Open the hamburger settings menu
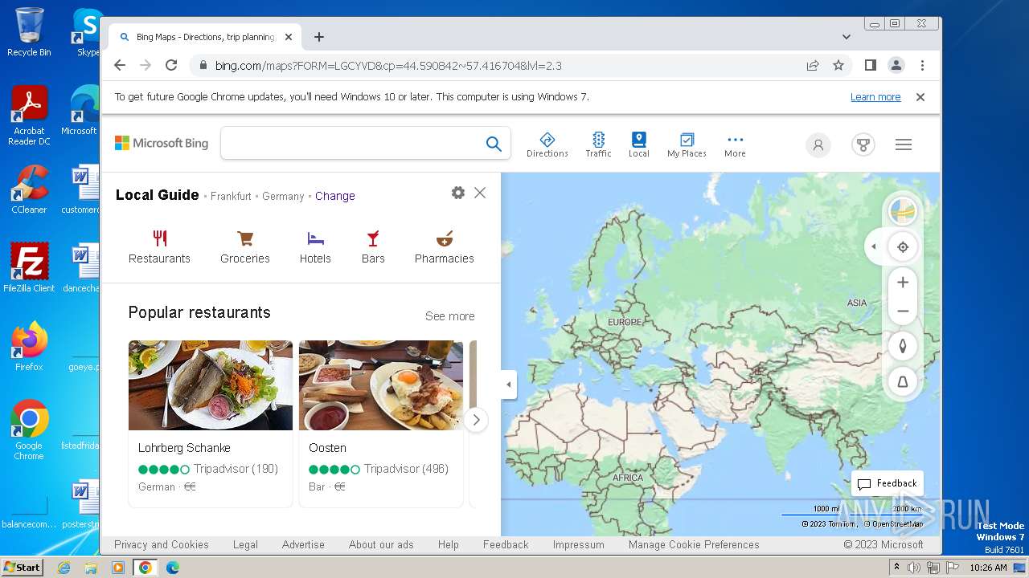The height and width of the screenshot is (578, 1029). [x=904, y=144]
